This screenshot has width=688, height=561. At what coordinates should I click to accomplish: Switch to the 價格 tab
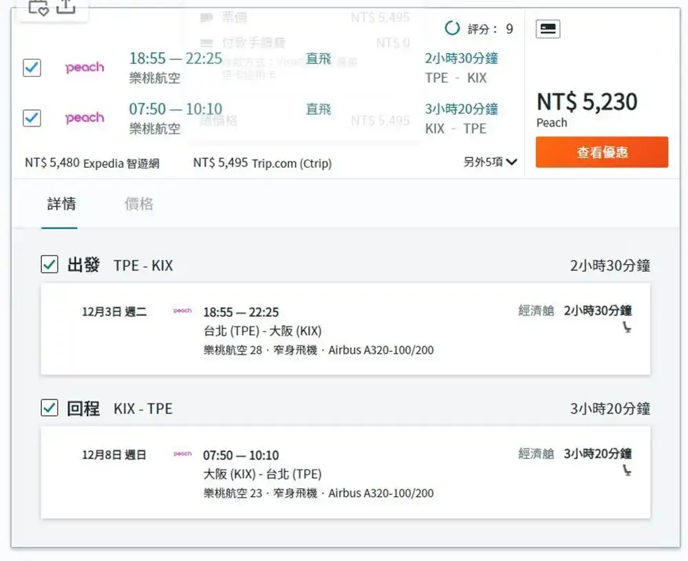pyautogui.click(x=139, y=204)
